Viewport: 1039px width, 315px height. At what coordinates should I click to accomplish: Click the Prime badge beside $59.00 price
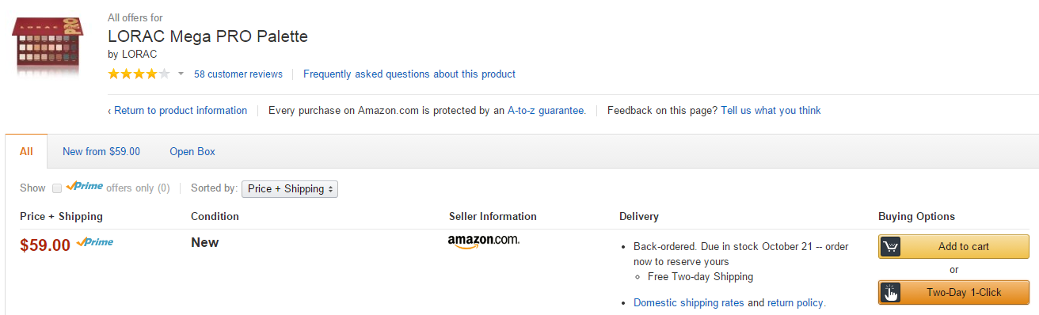pos(95,242)
